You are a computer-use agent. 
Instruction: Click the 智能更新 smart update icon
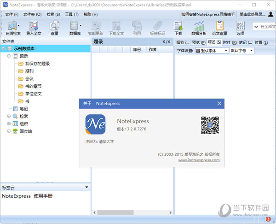pyautogui.click(x=96, y=28)
